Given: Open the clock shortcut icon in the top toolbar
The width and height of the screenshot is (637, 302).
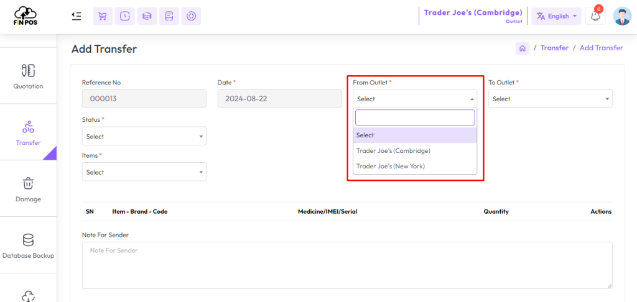Looking at the screenshot, I should point(124,16).
